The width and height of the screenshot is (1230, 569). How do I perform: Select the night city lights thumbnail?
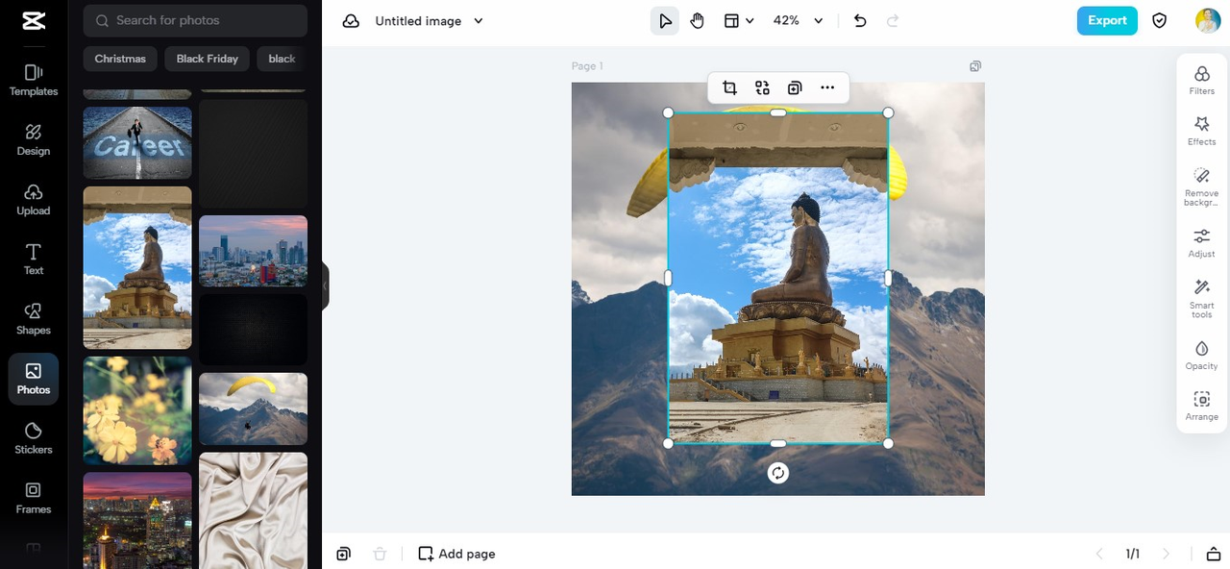[137, 520]
